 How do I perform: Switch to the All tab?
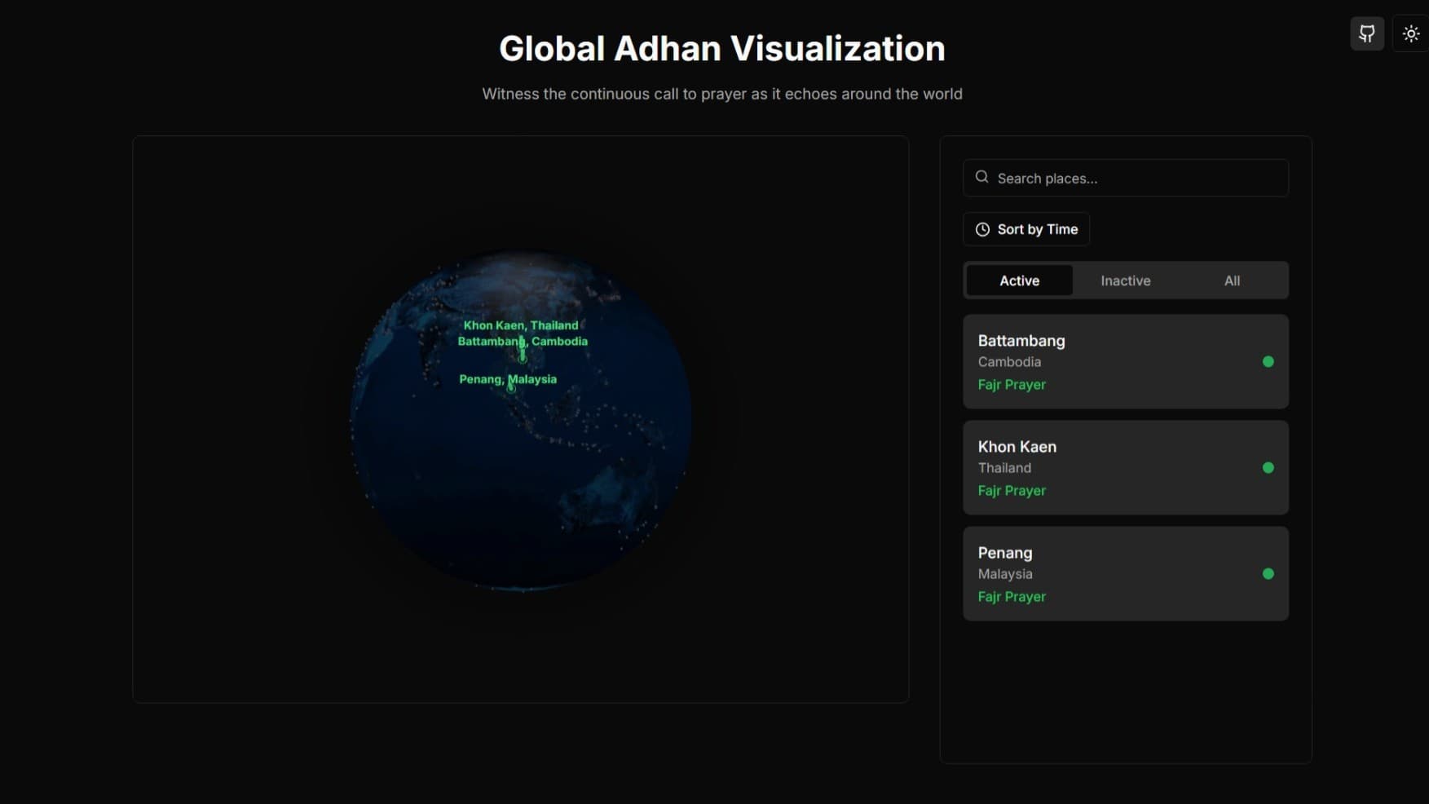coord(1232,280)
